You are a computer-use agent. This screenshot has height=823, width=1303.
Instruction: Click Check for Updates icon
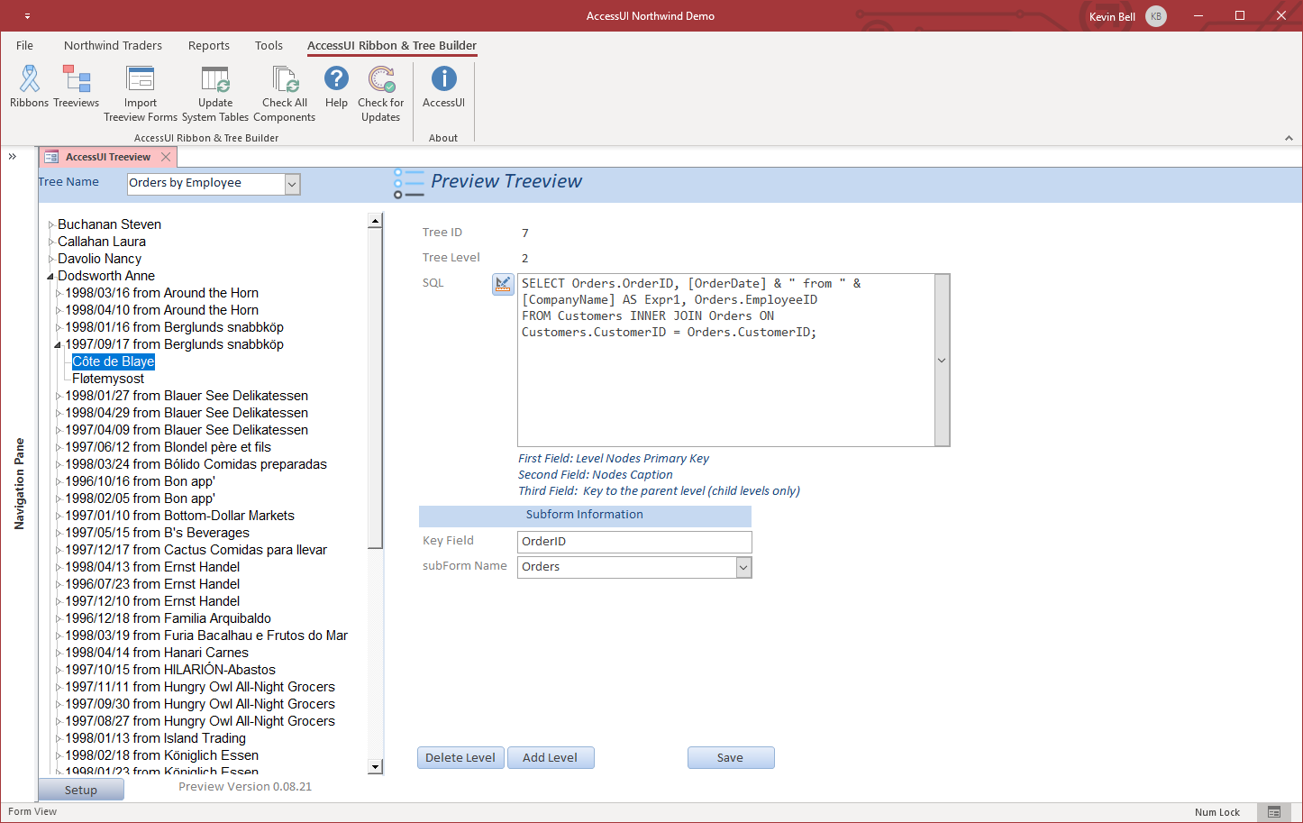[381, 94]
